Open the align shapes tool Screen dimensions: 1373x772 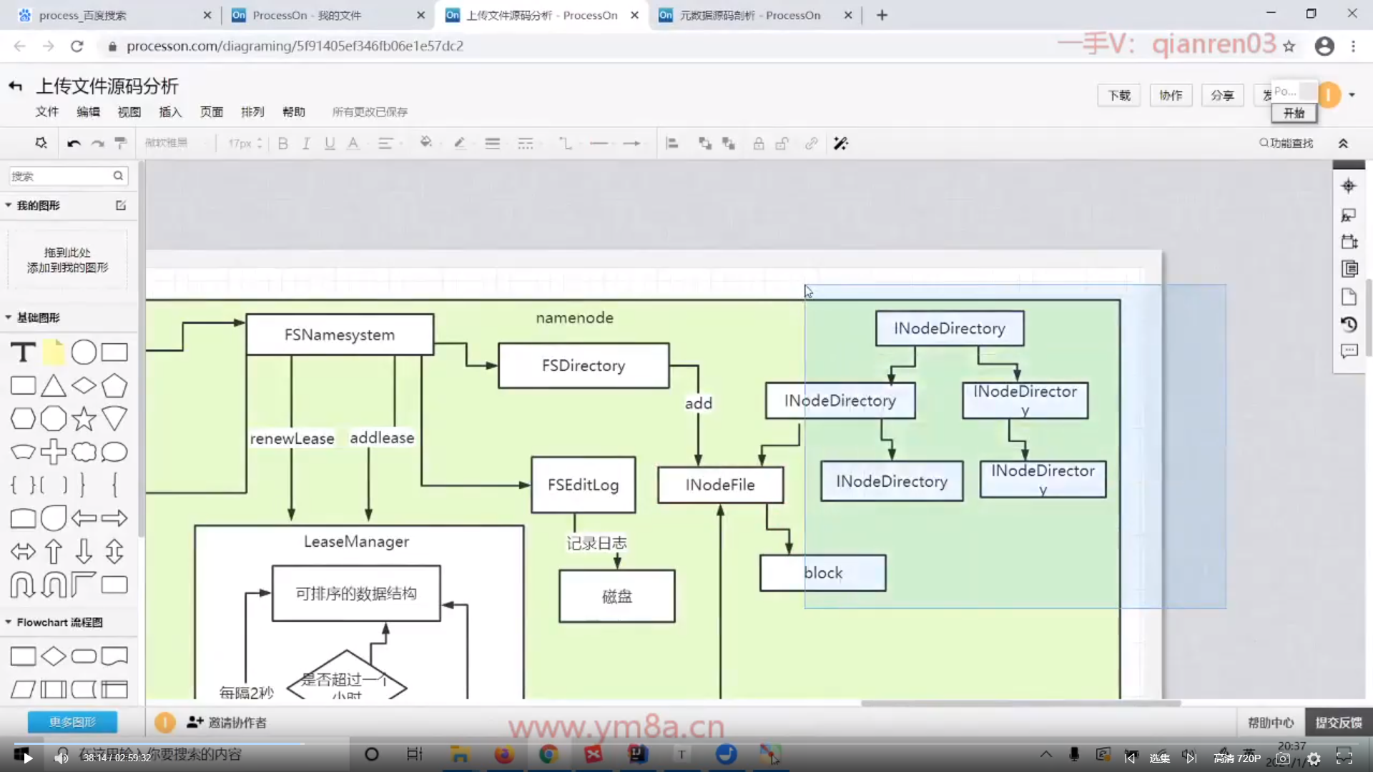pos(671,144)
